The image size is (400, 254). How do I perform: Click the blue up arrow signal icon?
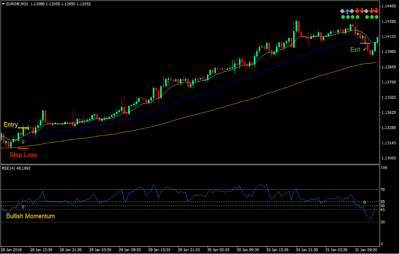348,11
